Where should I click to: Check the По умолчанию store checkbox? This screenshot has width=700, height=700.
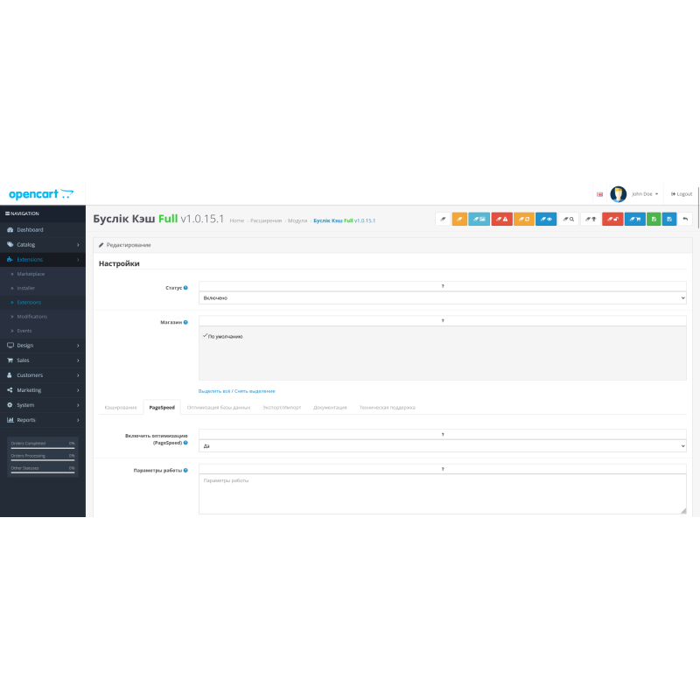tap(205, 335)
